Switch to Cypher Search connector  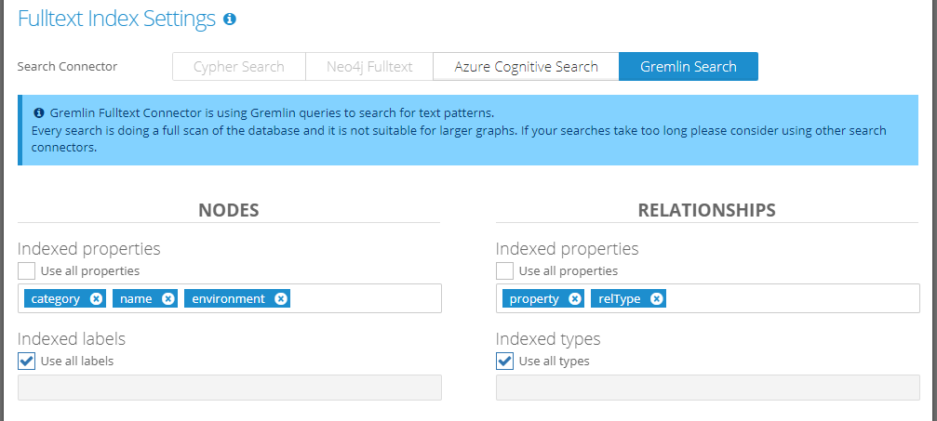pos(238,67)
